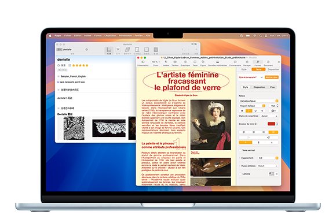Image resolution: width=336 pixels, height=223 pixels.
Task: Enable the Texte vertical checkbox
Action: click(240, 150)
